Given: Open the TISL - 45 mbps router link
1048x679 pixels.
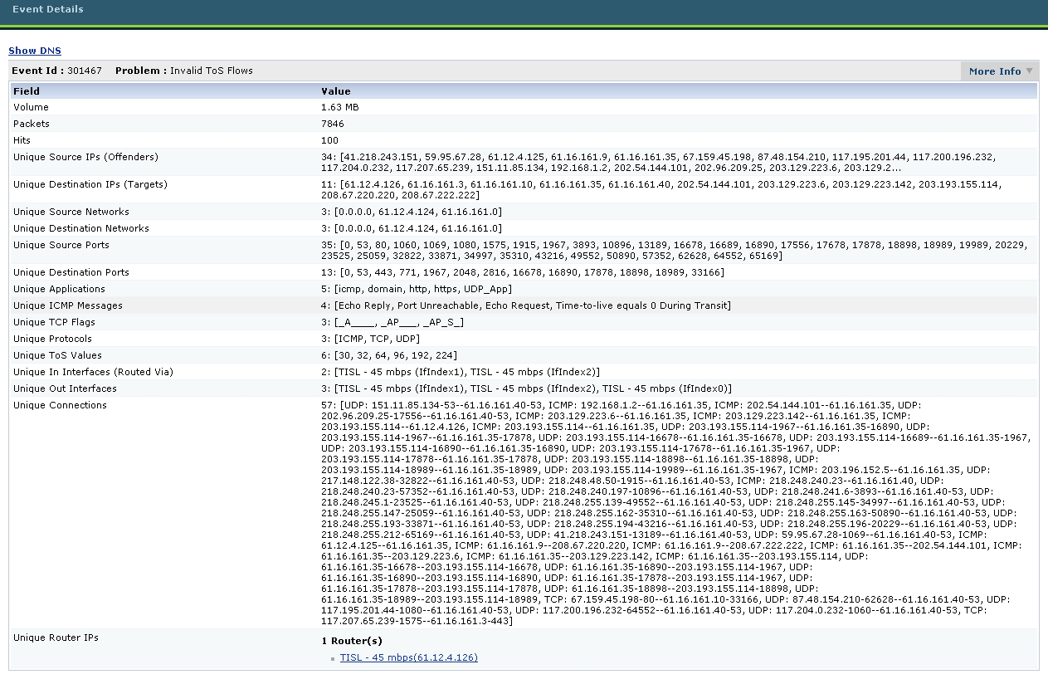Looking at the screenshot, I should (408, 657).
